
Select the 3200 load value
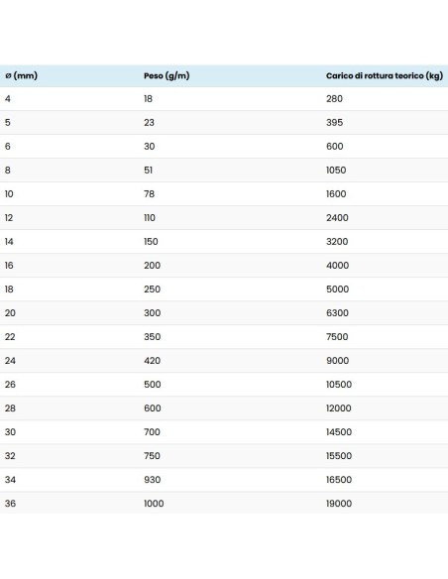tap(337, 242)
